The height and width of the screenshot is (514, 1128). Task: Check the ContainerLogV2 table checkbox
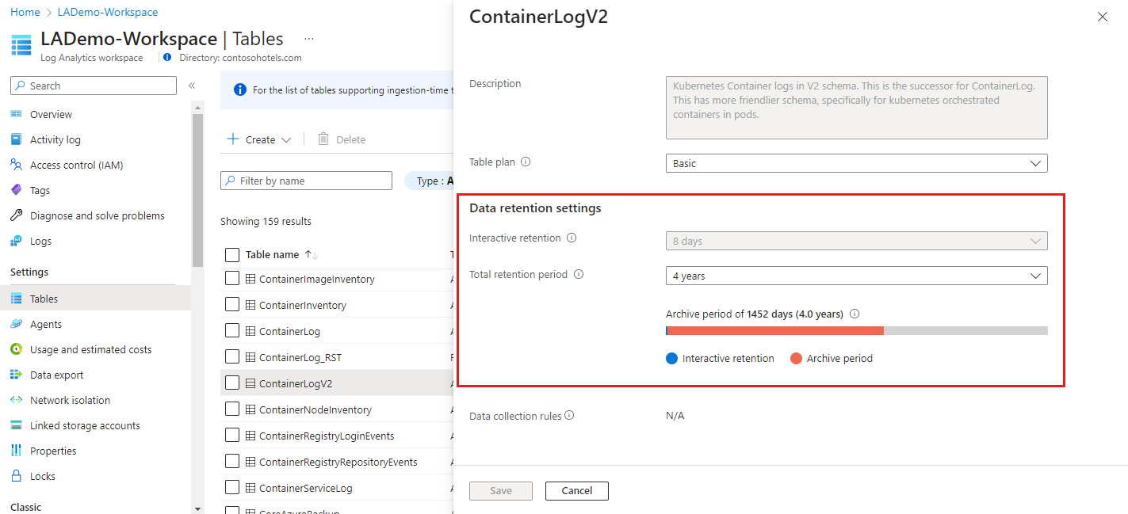(232, 383)
